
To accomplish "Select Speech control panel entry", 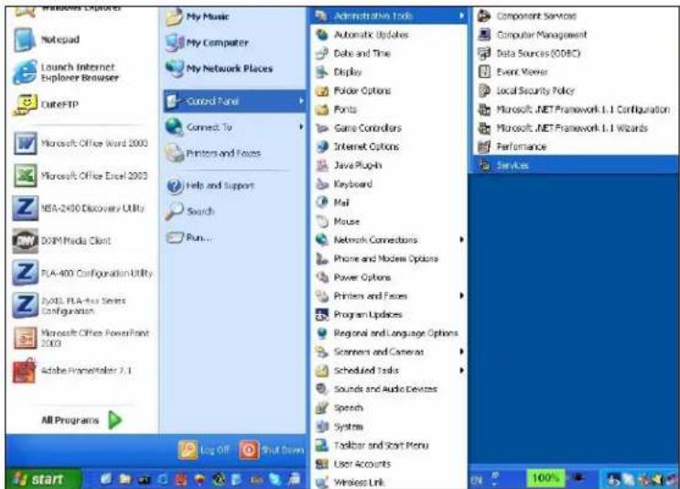I will click(389, 407).
